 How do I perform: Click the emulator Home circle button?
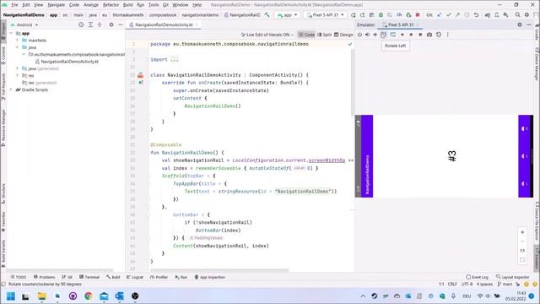411,35
